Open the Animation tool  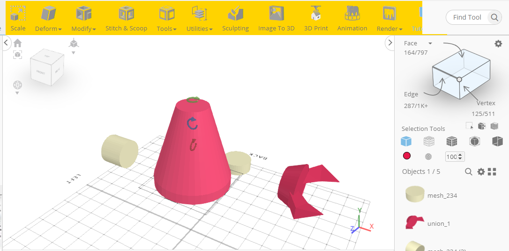[x=352, y=19]
